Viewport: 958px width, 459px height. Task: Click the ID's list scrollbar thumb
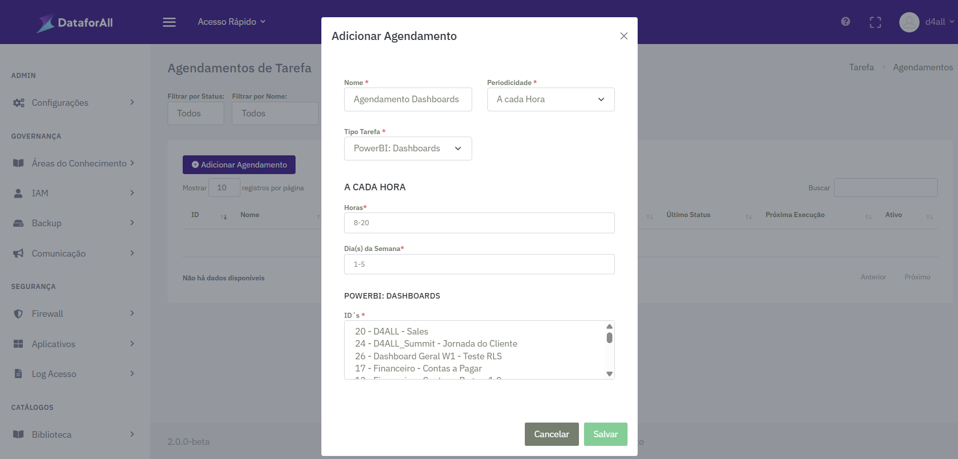pos(609,338)
